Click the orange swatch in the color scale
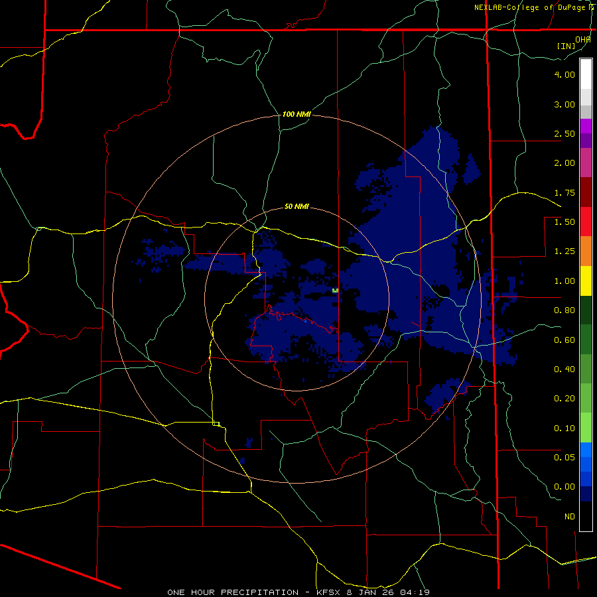Image resolution: width=597 pixels, height=597 pixels. pyautogui.click(x=586, y=251)
